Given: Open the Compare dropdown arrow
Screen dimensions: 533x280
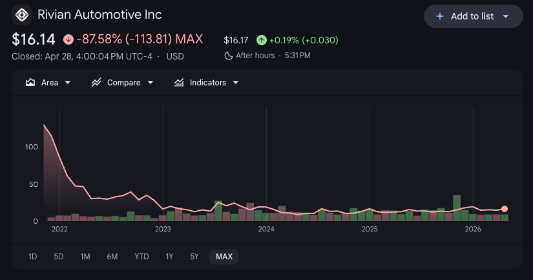Looking at the screenshot, I should tap(151, 83).
